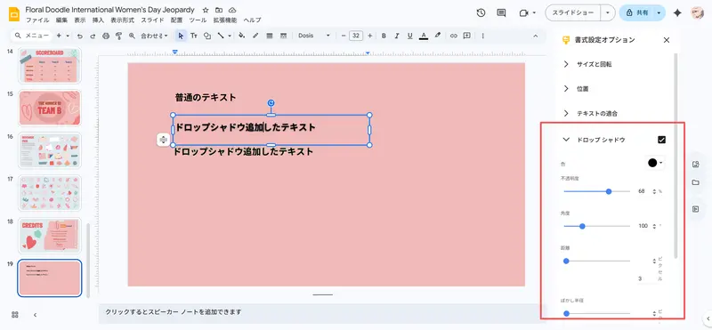The width and height of the screenshot is (712, 330).
Task: Click the add comment icon in toolbar
Action: tap(466, 36)
